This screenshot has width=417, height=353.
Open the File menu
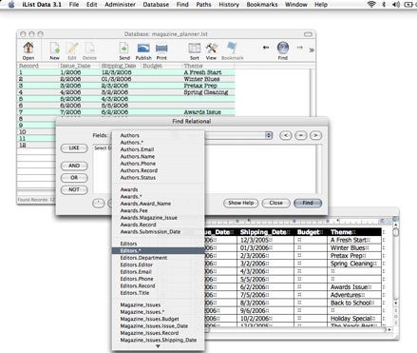pyautogui.click(x=74, y=5)
